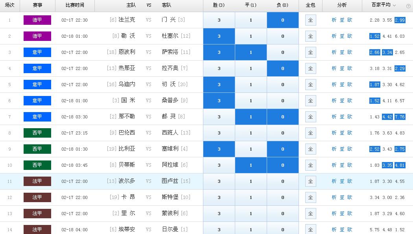
Task: Click away team 塞维利
Action: click(x=170, y=149)
